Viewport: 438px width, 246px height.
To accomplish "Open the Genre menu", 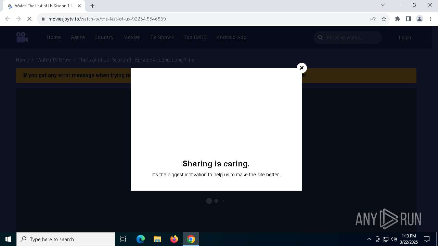I will tap(78, 37).
